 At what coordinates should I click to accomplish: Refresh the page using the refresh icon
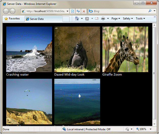coord(78,11)
